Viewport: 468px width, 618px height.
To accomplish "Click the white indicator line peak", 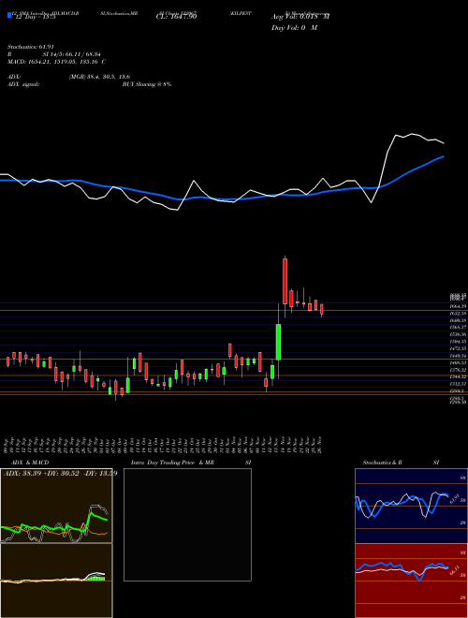I will pos(412,134).
